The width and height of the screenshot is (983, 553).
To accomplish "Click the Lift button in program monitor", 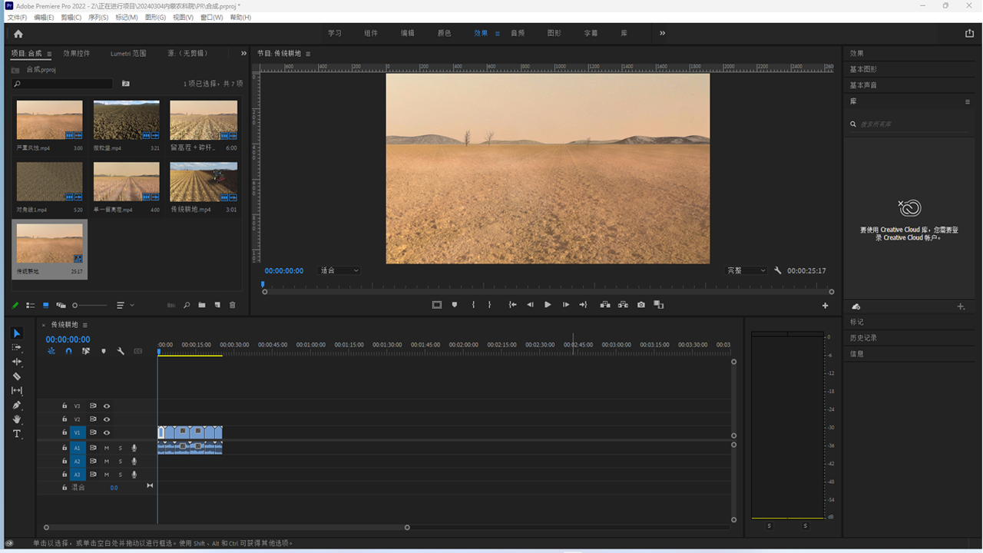I will [x=605, y=305].
